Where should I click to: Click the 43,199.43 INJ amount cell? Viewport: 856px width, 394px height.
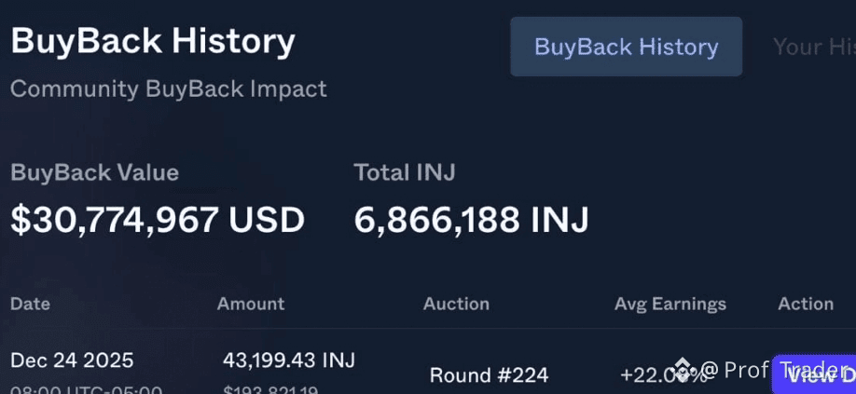(289, 360)
